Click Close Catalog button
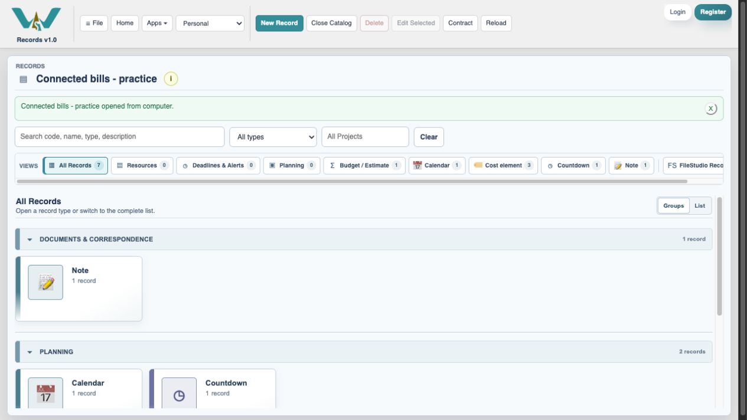 pyautogui.click(x=331, y=23)
